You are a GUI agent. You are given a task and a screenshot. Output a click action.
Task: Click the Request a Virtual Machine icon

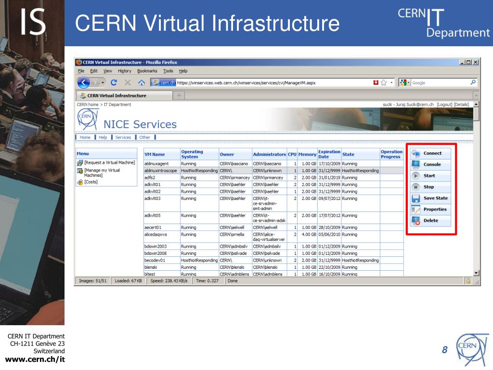(x=80, y=163)
